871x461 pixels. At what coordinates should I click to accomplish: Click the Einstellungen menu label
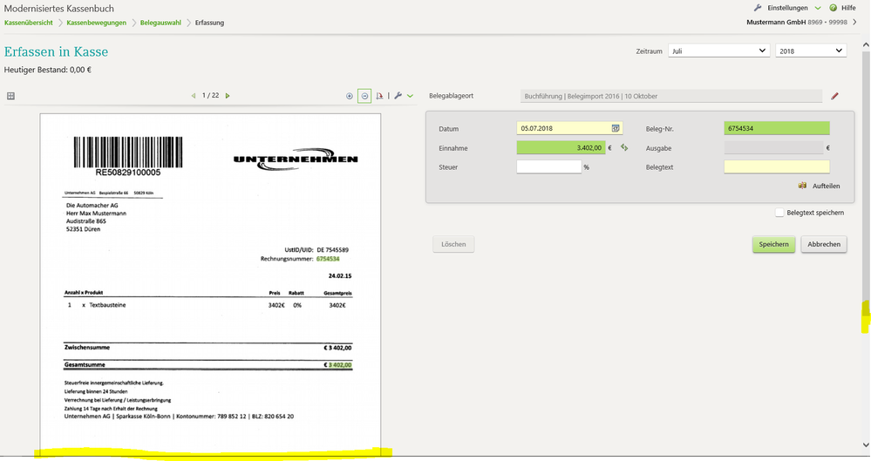tap(787, 8)
